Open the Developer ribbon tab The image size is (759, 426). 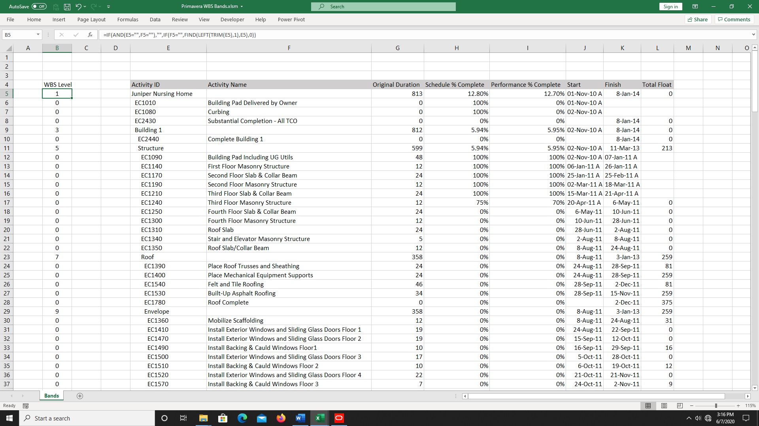tap(232, 19)
